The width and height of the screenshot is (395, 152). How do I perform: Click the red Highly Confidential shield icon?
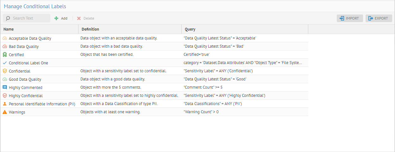click(x=4, y=96)
